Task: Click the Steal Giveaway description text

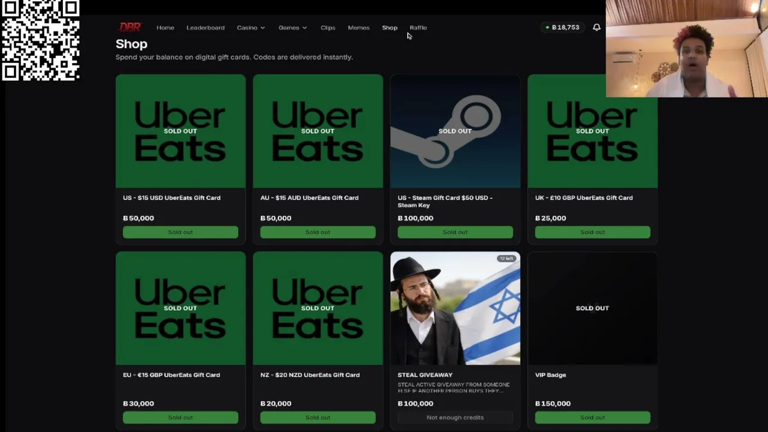Action: click(454, 388)
